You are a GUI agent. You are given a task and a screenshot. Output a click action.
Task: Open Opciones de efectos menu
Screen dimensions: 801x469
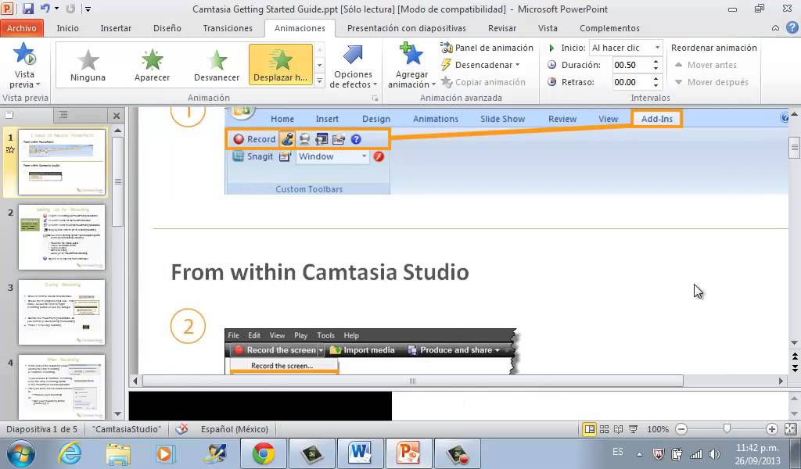pyautogui.click(x=353, y=66)
